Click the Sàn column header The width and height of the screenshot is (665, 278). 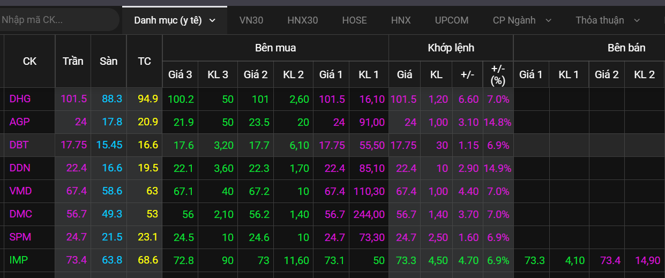tap(109, 61)
